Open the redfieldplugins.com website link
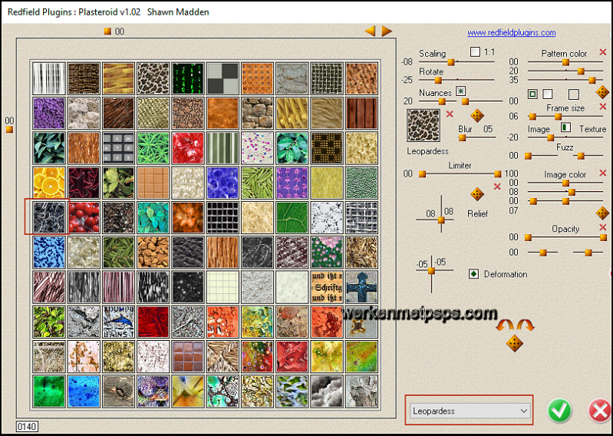This screenshot has width=613, height=436. pos(511,33)
